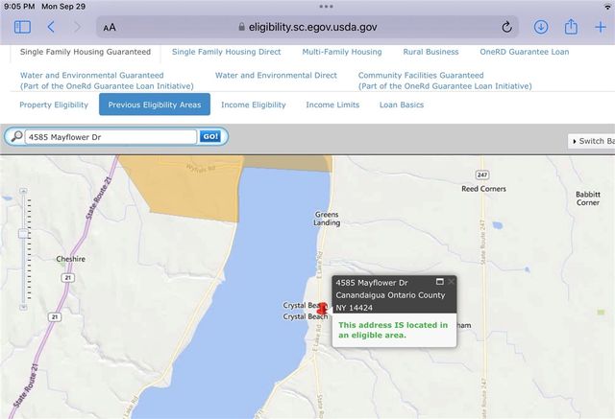Click the red map pin marker

pyautogui.click(x=323, y=310)
